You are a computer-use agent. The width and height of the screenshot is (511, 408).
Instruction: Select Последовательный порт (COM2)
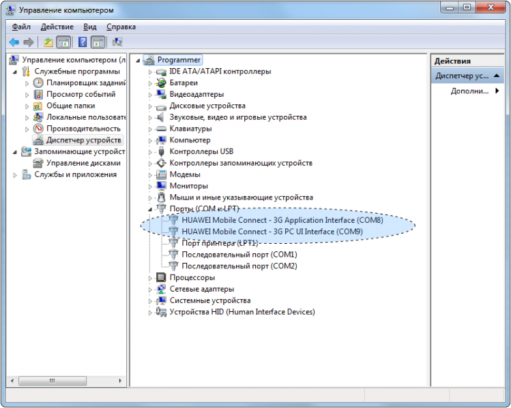pos(239,266)
